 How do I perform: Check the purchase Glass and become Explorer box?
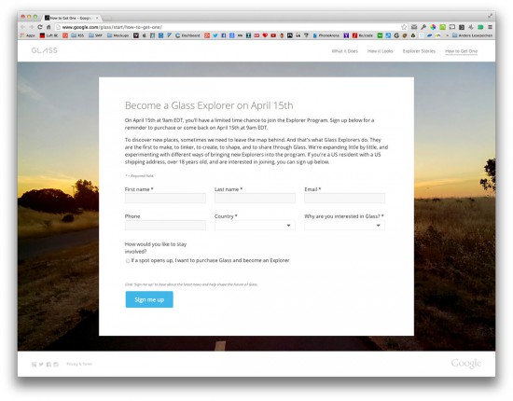tap(128, 261)
